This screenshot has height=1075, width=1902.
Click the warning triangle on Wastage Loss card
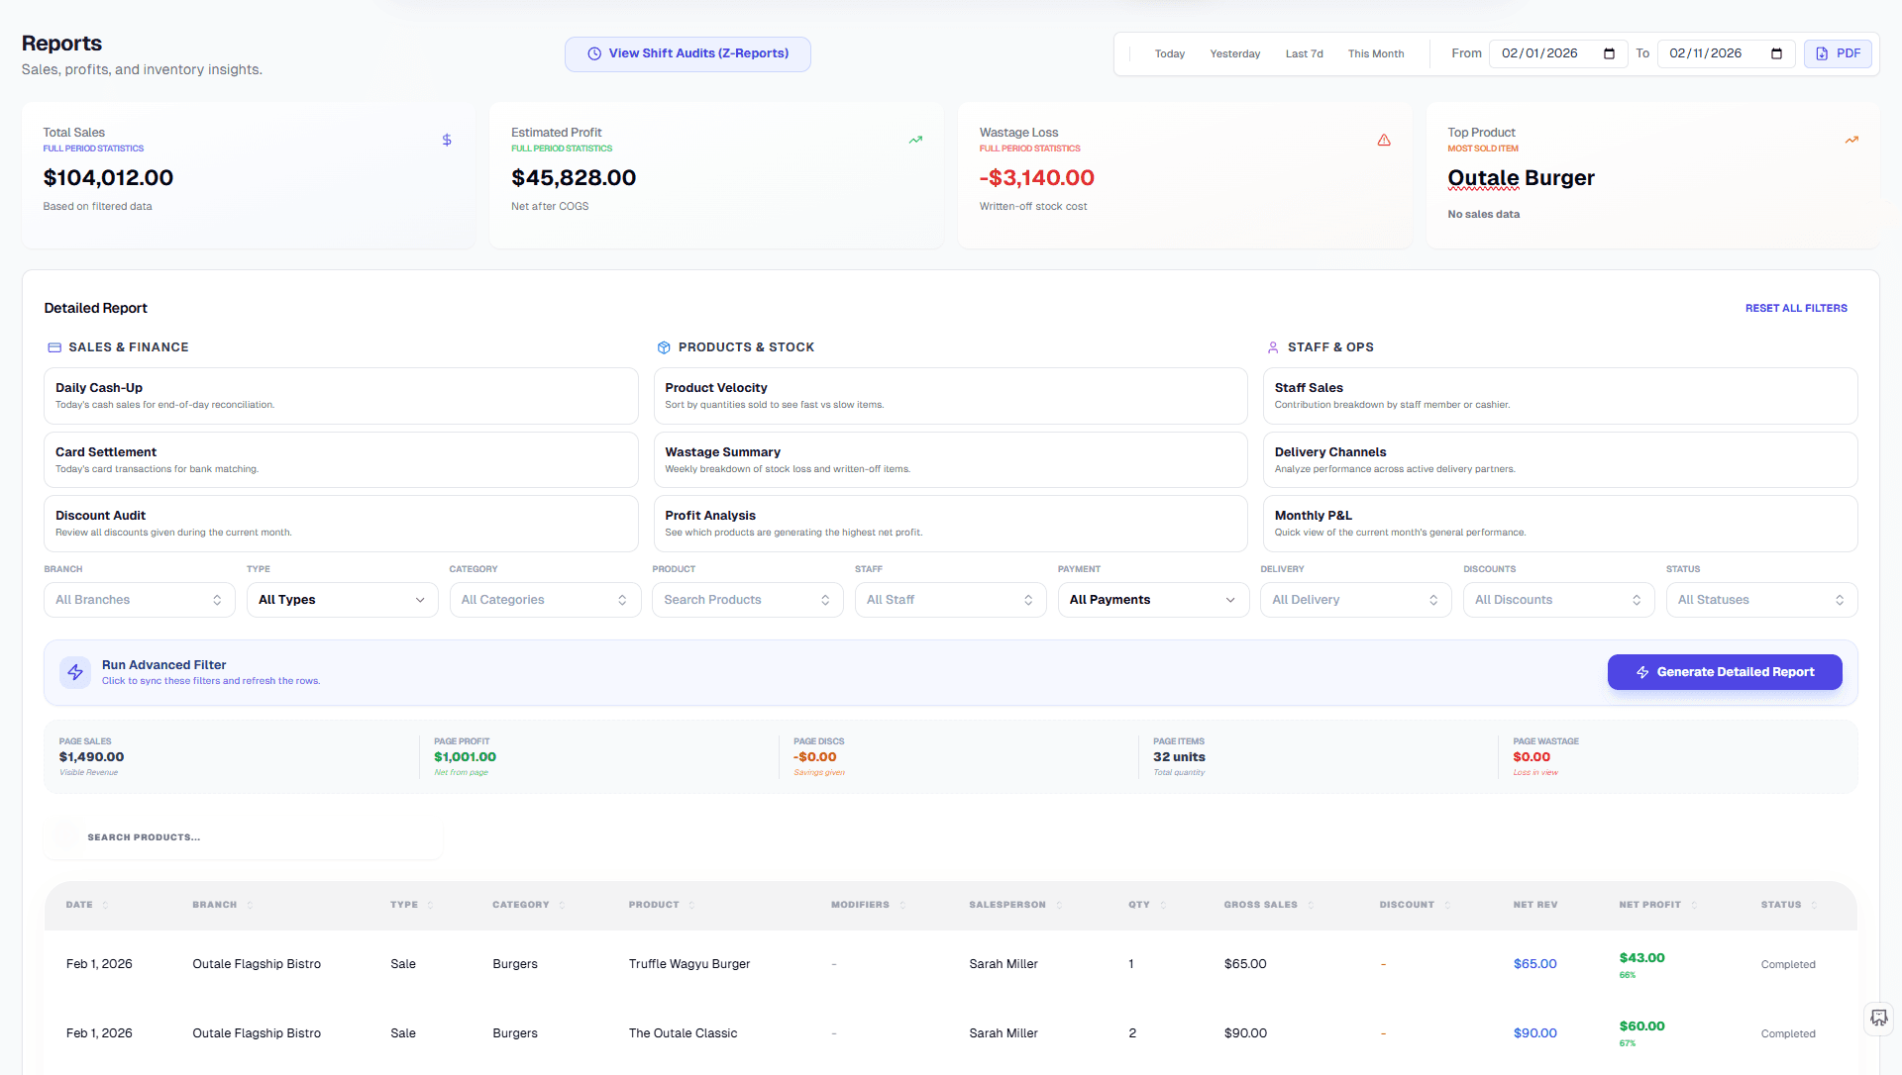click(1384, 140)
